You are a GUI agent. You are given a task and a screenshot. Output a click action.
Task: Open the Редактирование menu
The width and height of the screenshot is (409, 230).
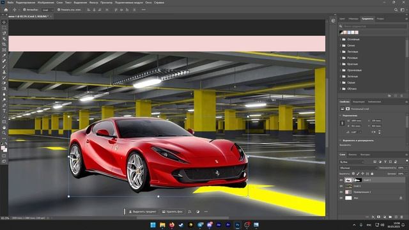click(26, 3)
